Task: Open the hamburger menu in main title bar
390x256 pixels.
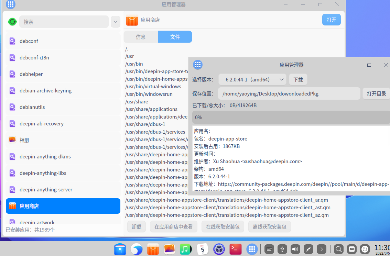Action: click(286, 4)
